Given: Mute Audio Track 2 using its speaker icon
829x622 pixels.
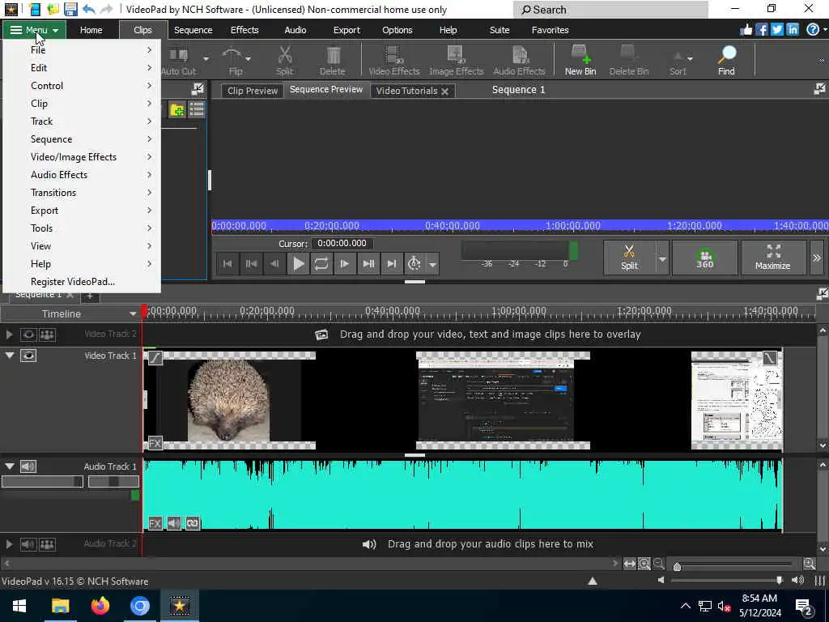Looking at the screenshot, I should tap(28, 543).
